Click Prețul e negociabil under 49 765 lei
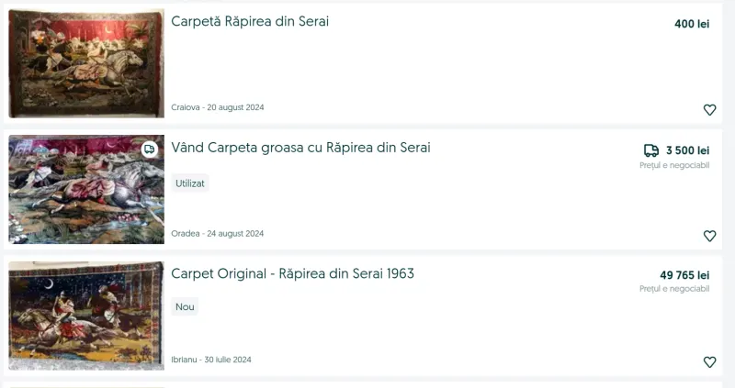This screenshot has height=388, width=735. [x=674, y=289]
